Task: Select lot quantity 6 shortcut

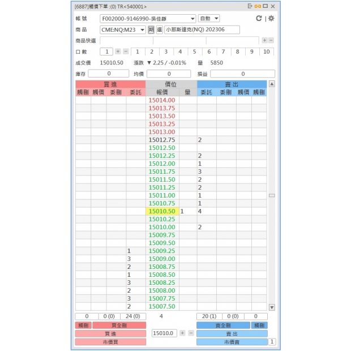Action: coord(209,52)
